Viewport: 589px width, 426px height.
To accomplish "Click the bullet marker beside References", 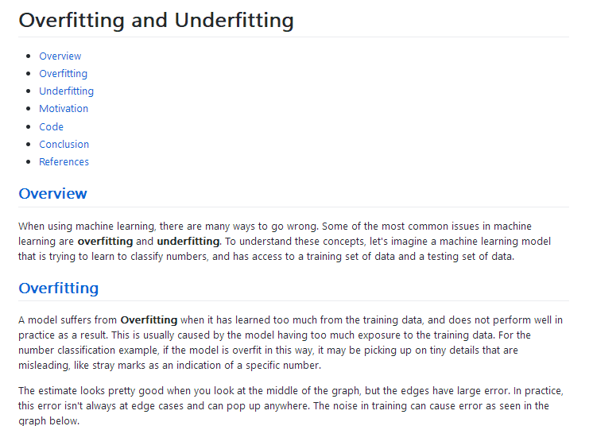I will click(x=29, y=162).
